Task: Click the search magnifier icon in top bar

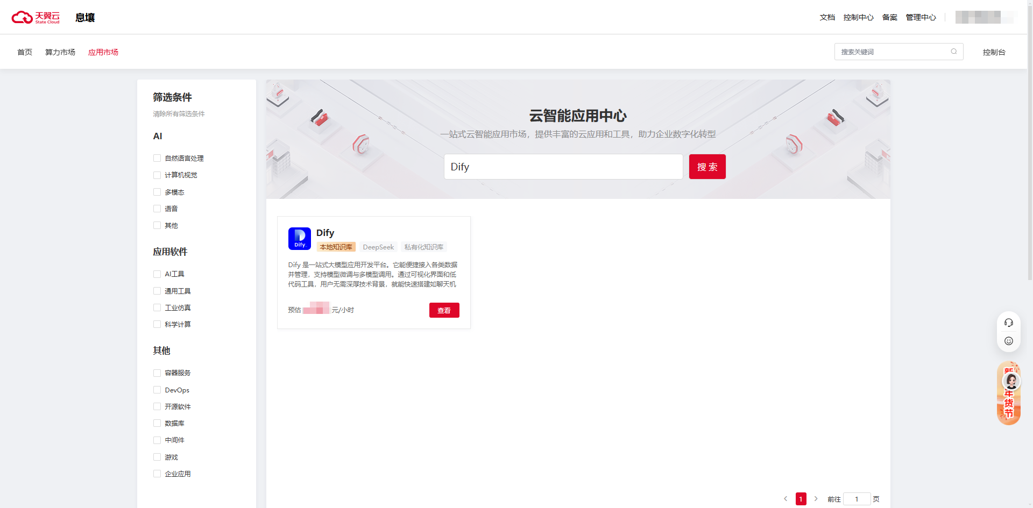Action: coord(954,52)
